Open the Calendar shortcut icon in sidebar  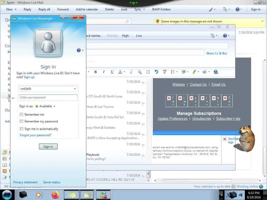(5, 159)
